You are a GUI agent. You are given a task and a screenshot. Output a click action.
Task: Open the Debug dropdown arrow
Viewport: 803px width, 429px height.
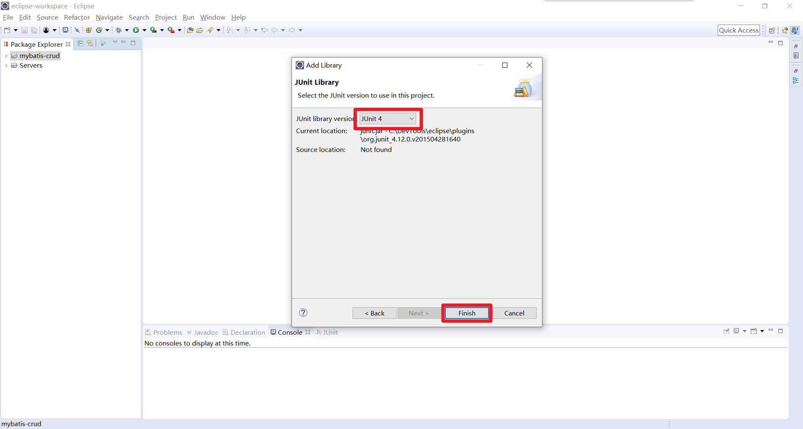click(x=127, y=30)
